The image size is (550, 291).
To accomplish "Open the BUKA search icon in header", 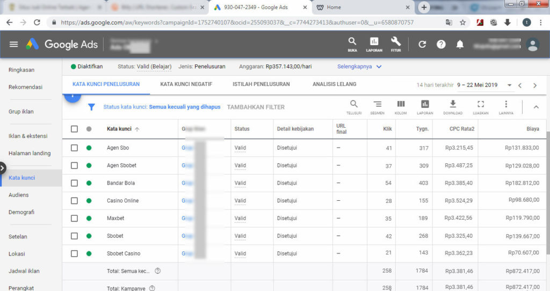I will click(352, 43).
